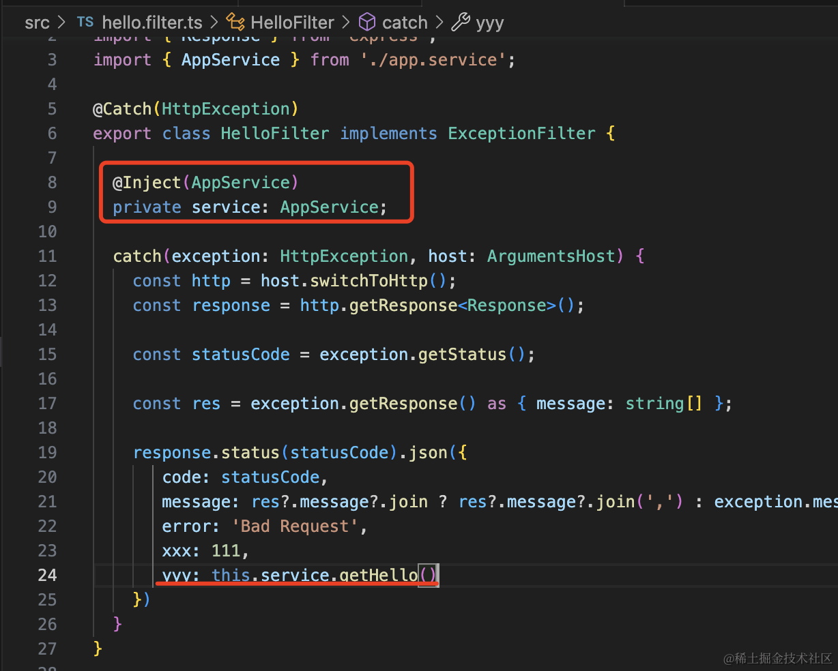Viewport: 838px width, 671px height.
Task: Click the 'Bad Request' string literal
Action: coord(294,526)
